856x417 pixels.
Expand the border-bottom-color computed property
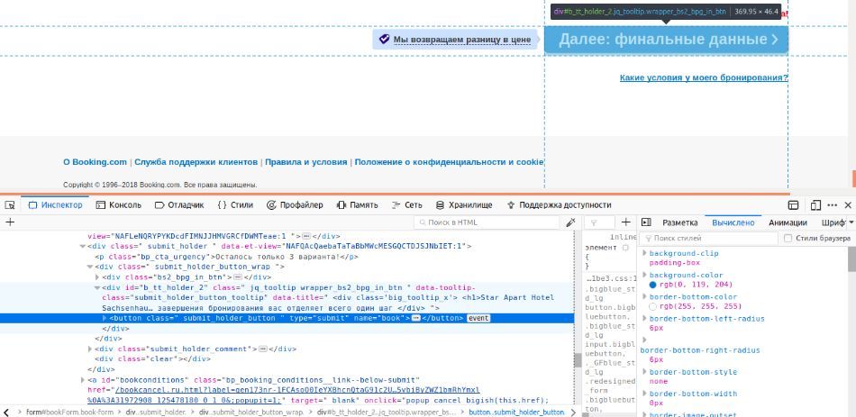point(644,297)
